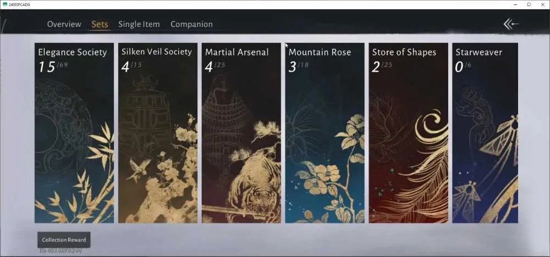The image size is (550, 257).
Task: Click the Starweaver 0/6 progress counter
Action: pos(463,66)
